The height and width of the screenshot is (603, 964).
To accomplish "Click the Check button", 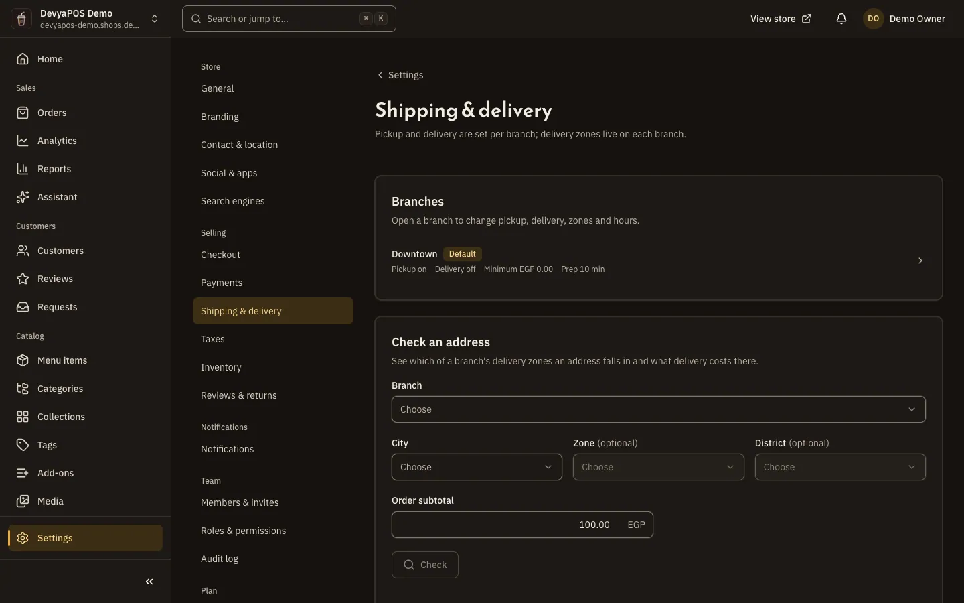I will pyautogui.click(x=425, y=565).
